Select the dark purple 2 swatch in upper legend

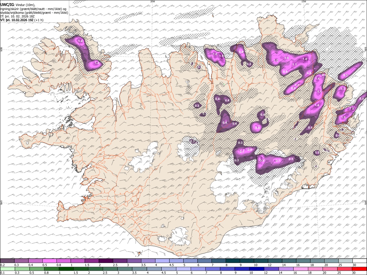(x=106, y=261)
